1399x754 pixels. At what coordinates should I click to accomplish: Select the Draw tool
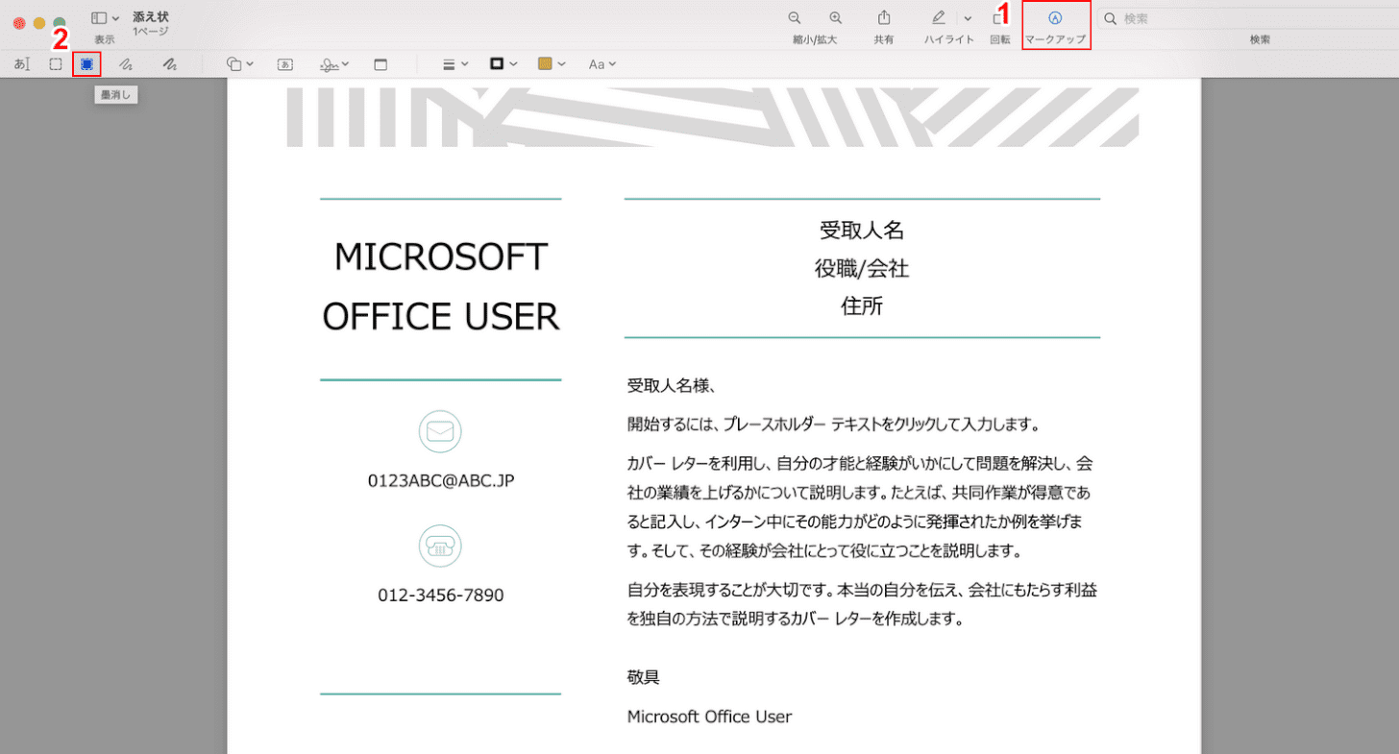tap(169, 64)
